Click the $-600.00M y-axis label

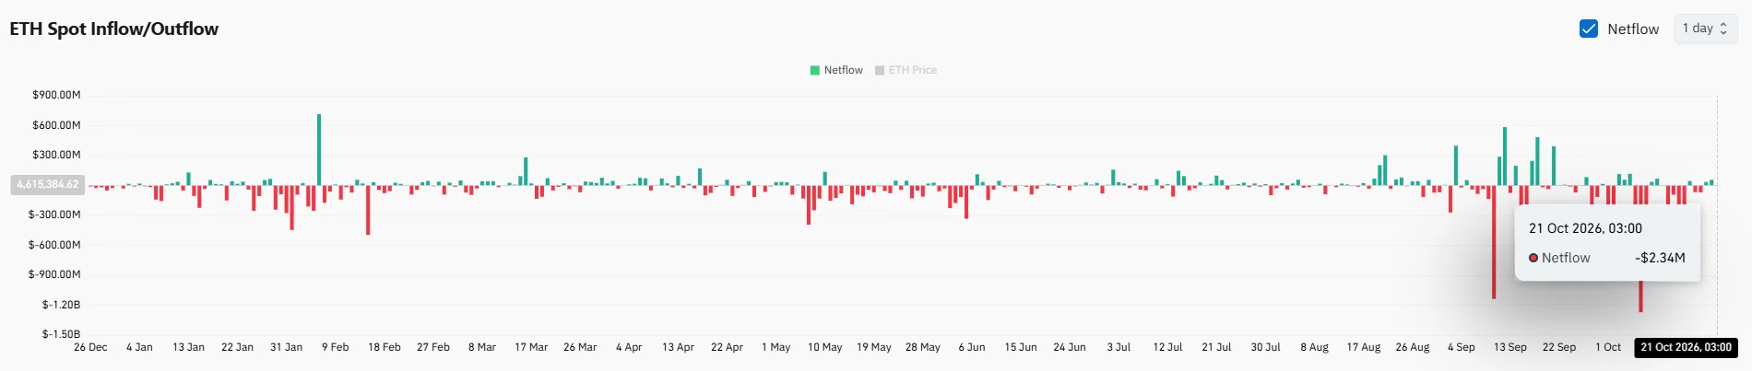(54, 245)
